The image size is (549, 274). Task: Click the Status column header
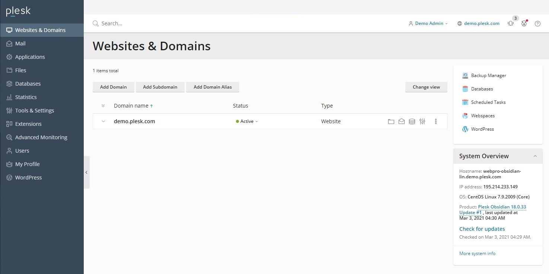[x=240, y=106]
